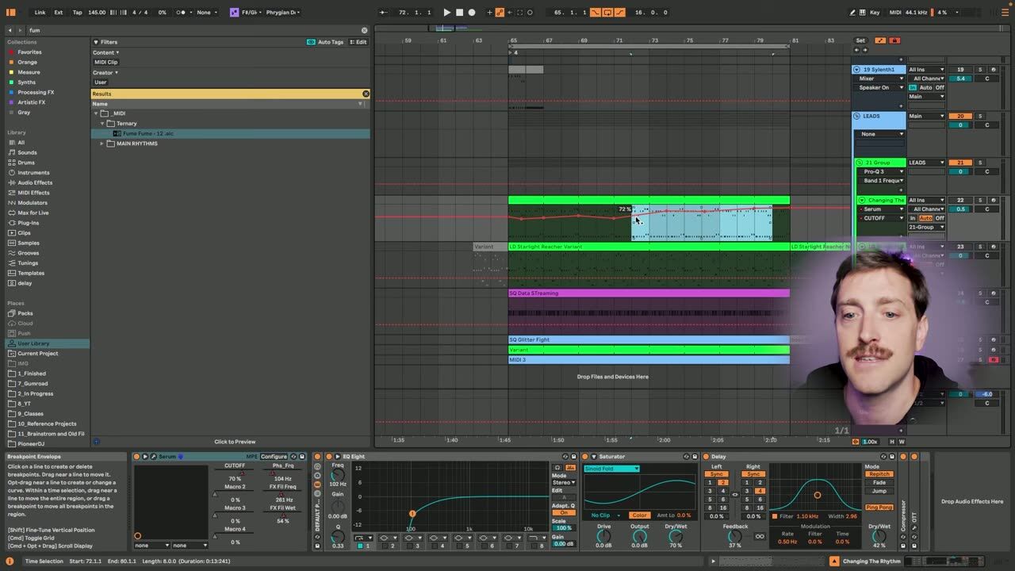1015x571 pixels.
Task: Toggle the Punch-In switch
Action: coord(596,12)
